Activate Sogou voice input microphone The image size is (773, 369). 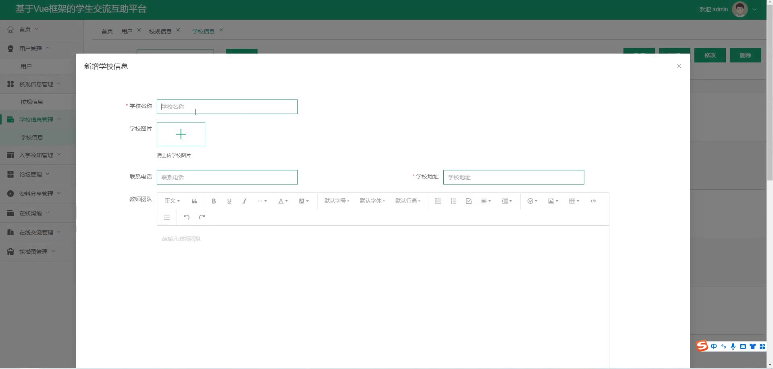[x=733, y=346]
